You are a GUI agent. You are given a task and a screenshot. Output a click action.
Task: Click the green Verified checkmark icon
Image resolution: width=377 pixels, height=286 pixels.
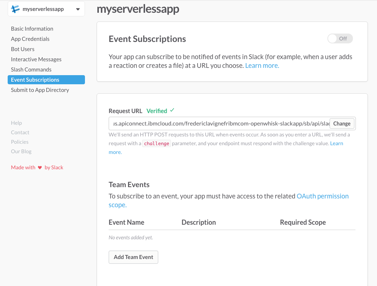click(172, 111)
